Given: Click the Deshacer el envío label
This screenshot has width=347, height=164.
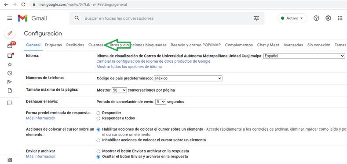Looking at the screenshot, I should 42,102.
